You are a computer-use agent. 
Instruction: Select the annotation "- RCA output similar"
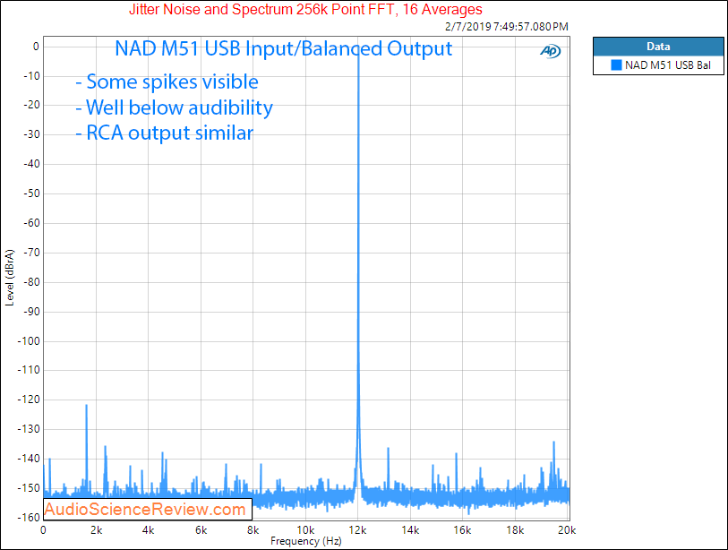165,133
